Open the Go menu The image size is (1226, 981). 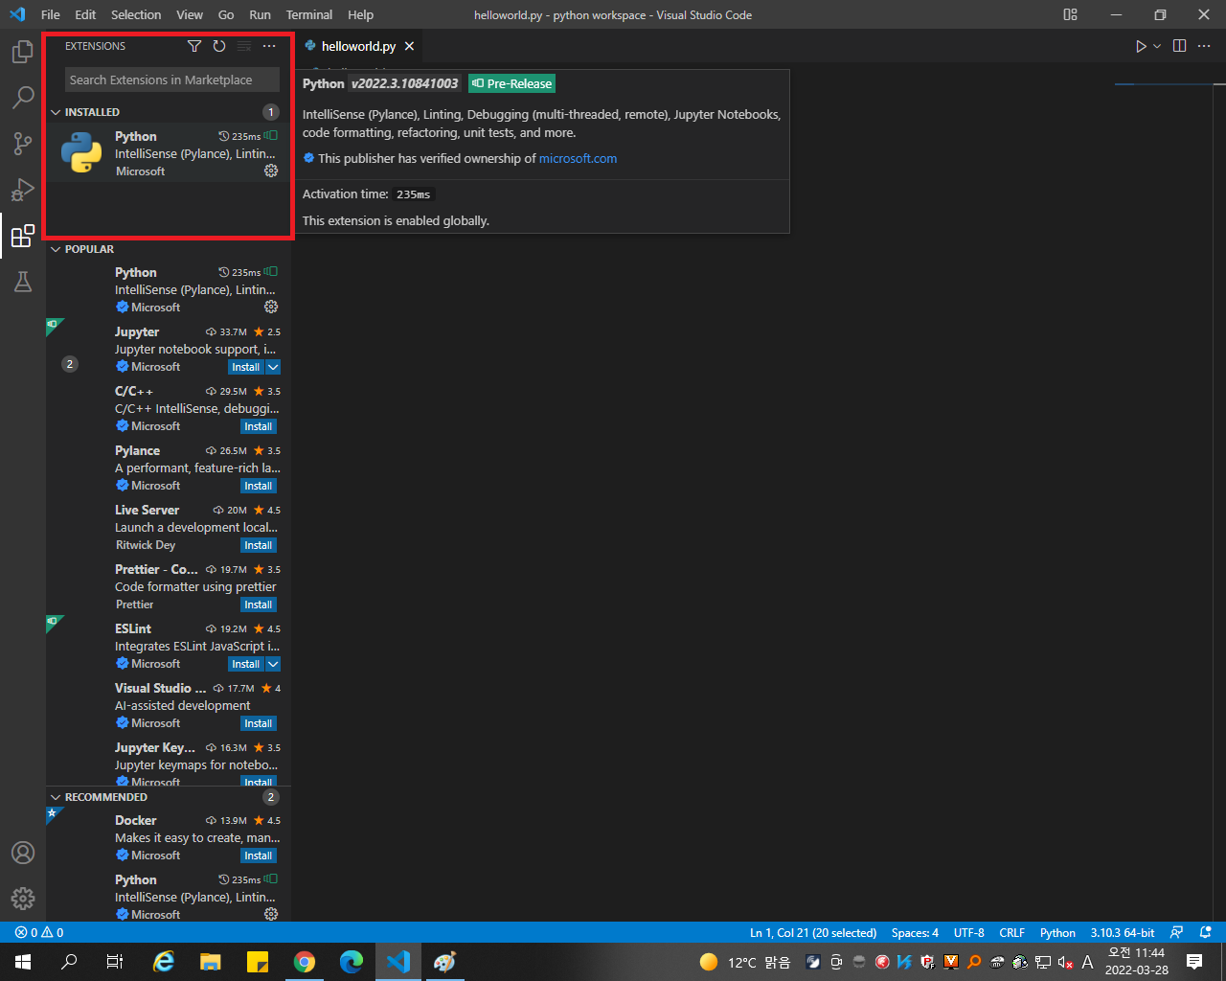226,14
